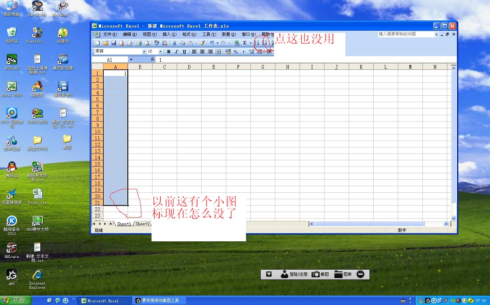Viewport: 490px width, 305px height.
Task: Select column header B
Action: point(140,67)
